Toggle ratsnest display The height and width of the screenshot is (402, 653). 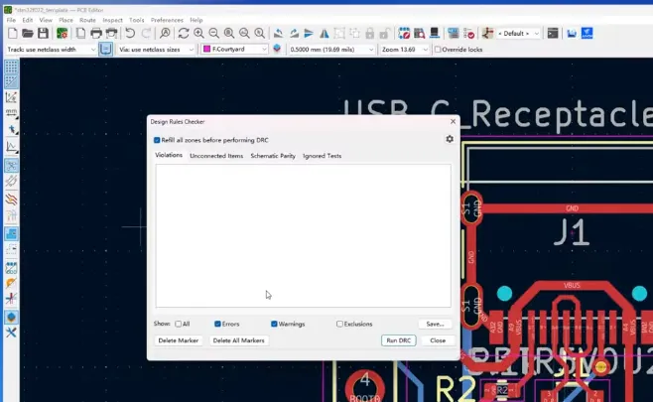click(x=11, y=166)
